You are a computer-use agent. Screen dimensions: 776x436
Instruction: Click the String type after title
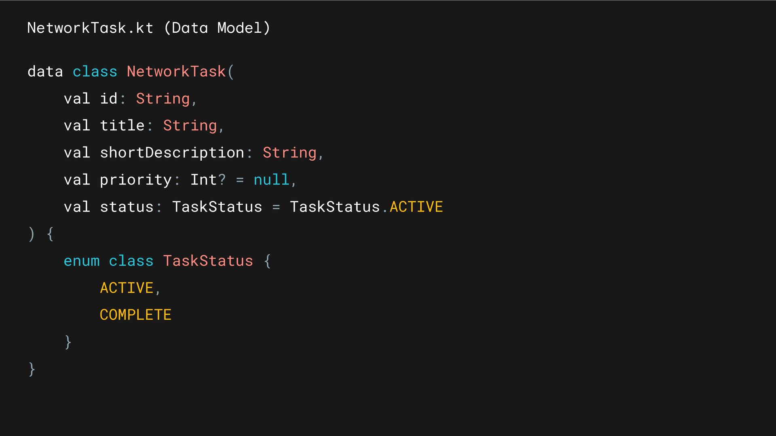coord(190,126)
